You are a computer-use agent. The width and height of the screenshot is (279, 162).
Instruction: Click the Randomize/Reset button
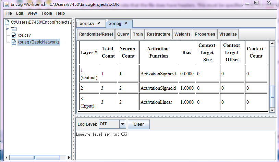coord(96,34)
